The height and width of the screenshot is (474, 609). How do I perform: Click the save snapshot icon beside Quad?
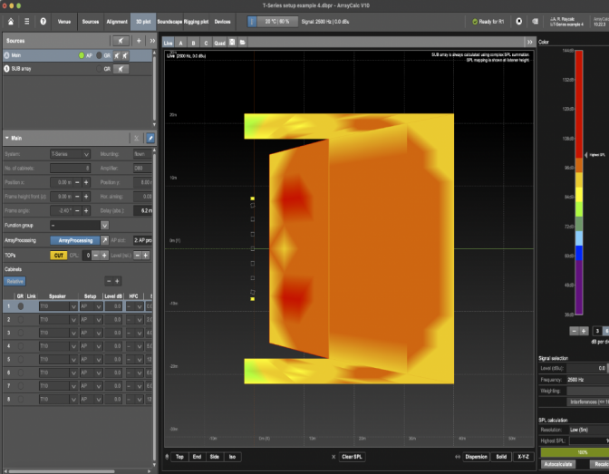coord(232,42)
